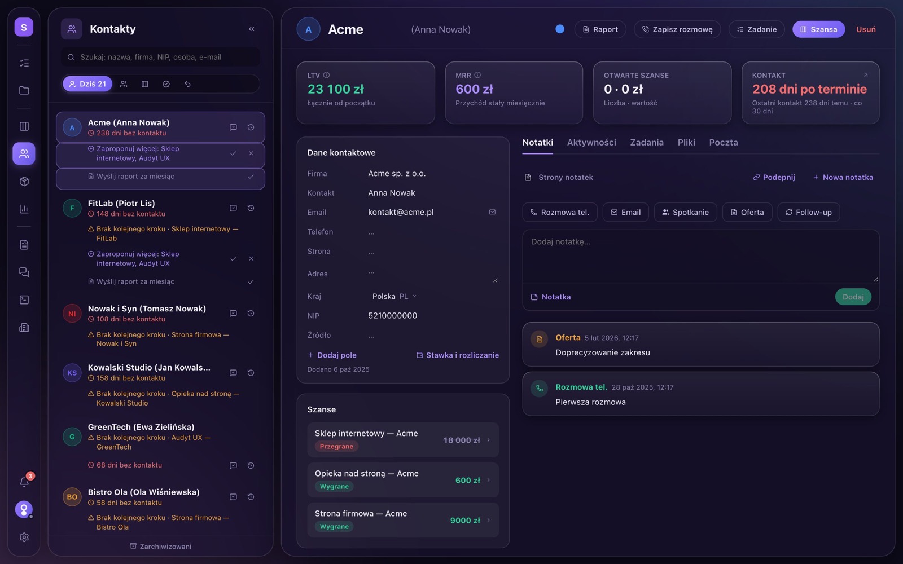This screenshot has width=903, height=564.
Task: Switch to the Poczta tab
Action: pos(724,142)
